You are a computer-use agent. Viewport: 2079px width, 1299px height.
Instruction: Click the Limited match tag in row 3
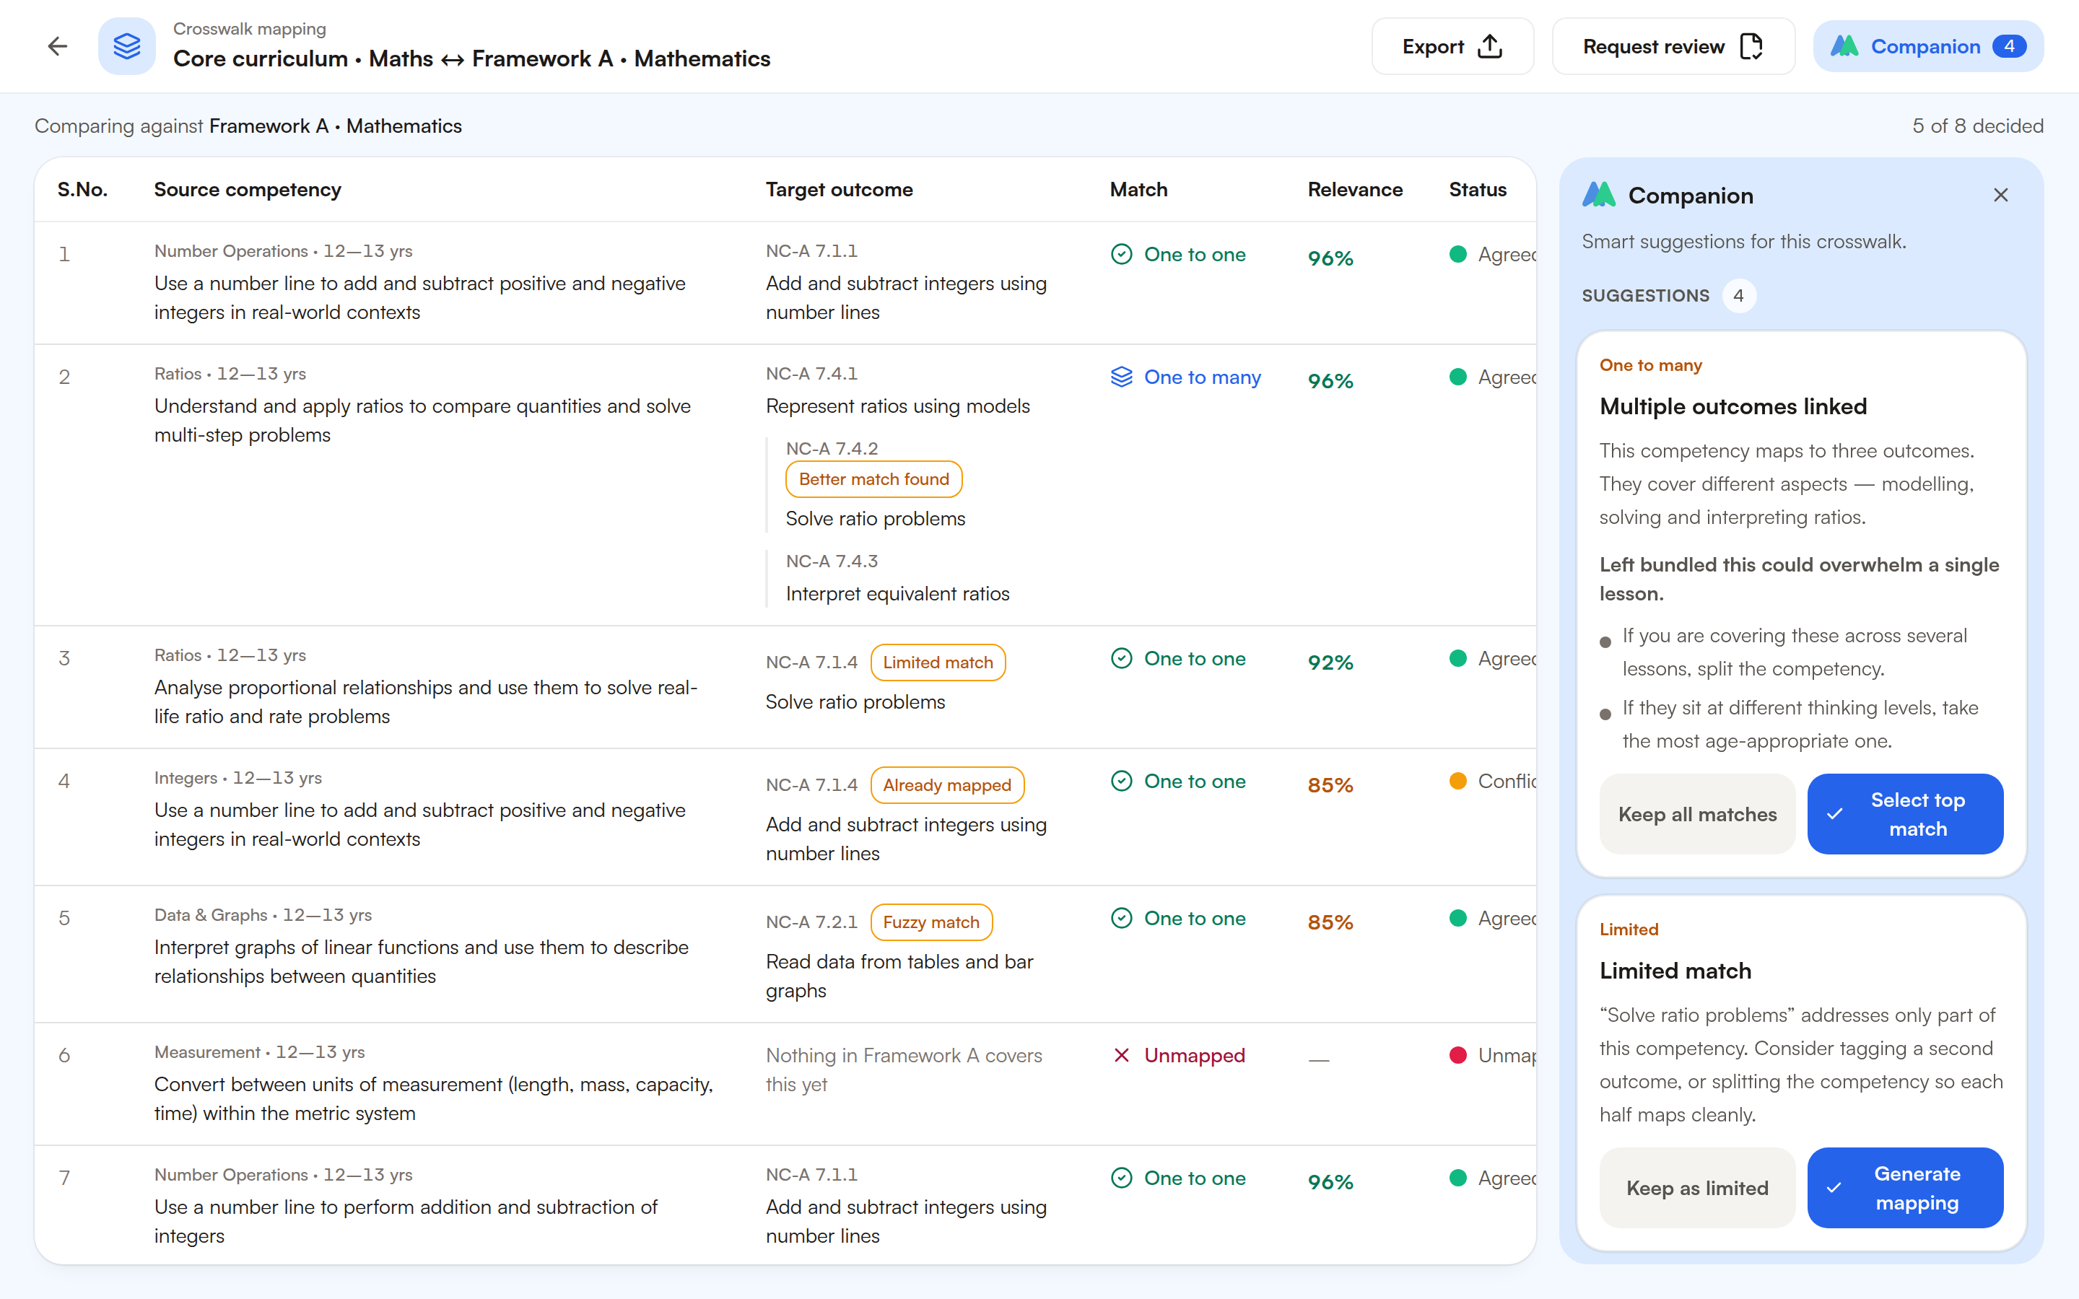coord(937,662)
